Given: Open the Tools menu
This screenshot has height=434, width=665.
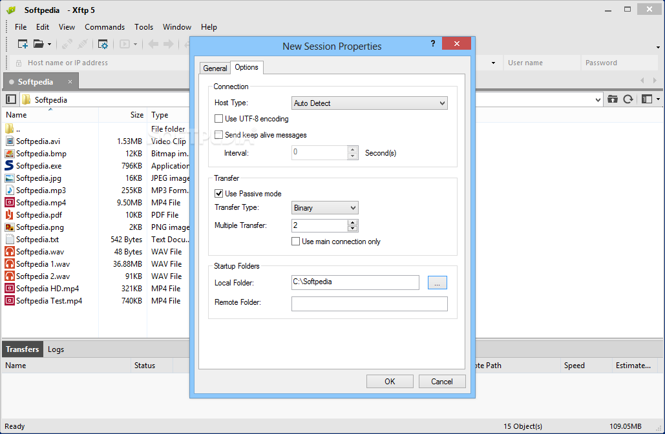Looking at the screenshot, I should (x=143, y=26).
